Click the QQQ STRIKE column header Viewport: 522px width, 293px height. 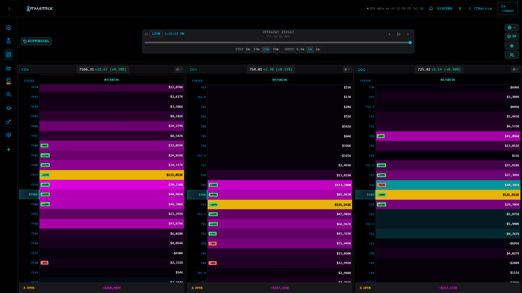(x=365, y=81)
